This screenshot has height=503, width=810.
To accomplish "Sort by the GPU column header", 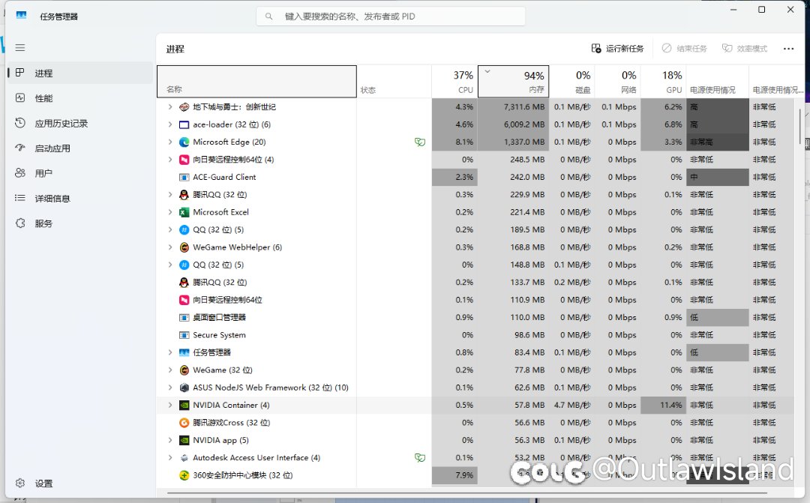I will 663,82.
